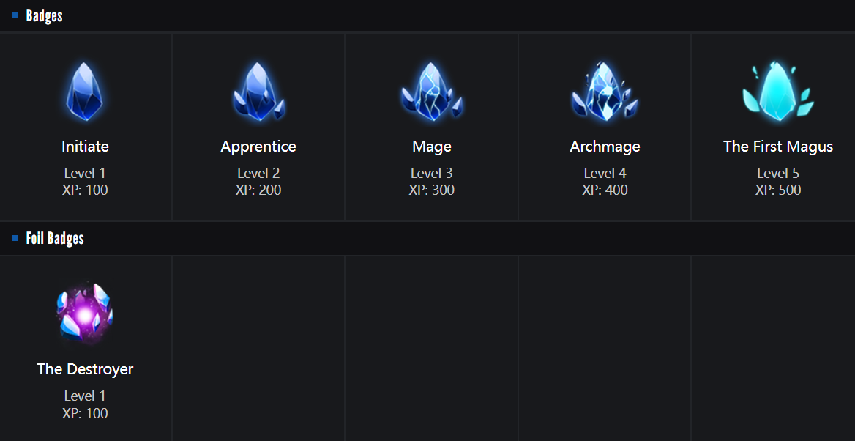This screenshot has height=441, width=855.
Task: Click the Archmage badge crystal icon
Action: (x=605, y=92)
